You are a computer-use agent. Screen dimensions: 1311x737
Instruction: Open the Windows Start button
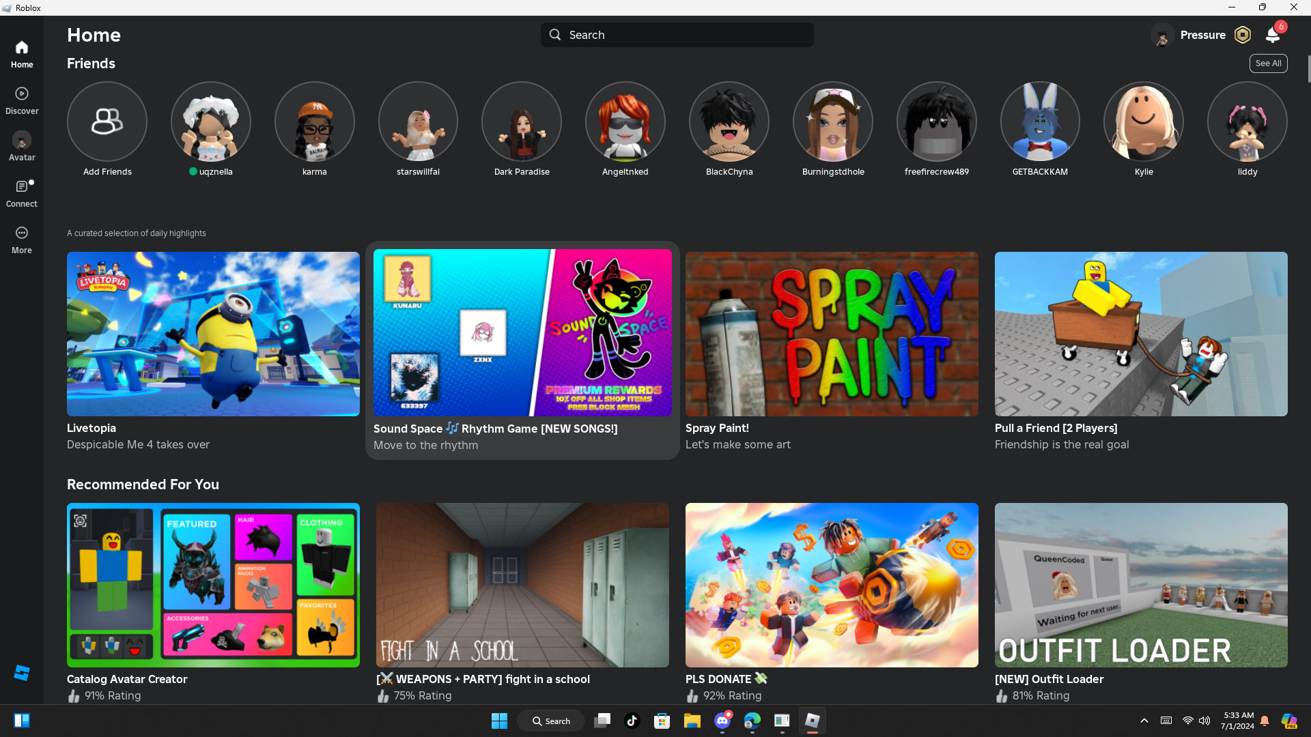tap(500, 721)
